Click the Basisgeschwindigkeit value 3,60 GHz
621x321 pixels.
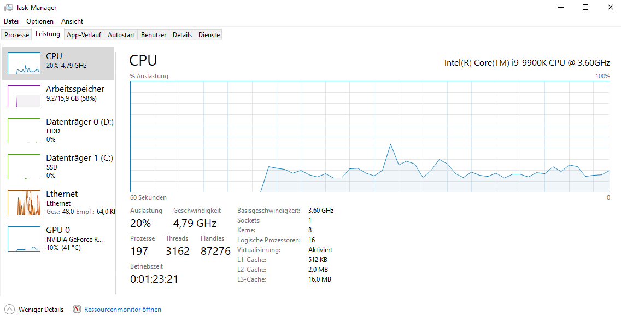pyautogui.click(x=321, y=211)
